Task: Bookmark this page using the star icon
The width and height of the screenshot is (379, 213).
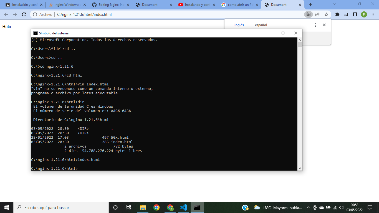Action: coord(326,14)
